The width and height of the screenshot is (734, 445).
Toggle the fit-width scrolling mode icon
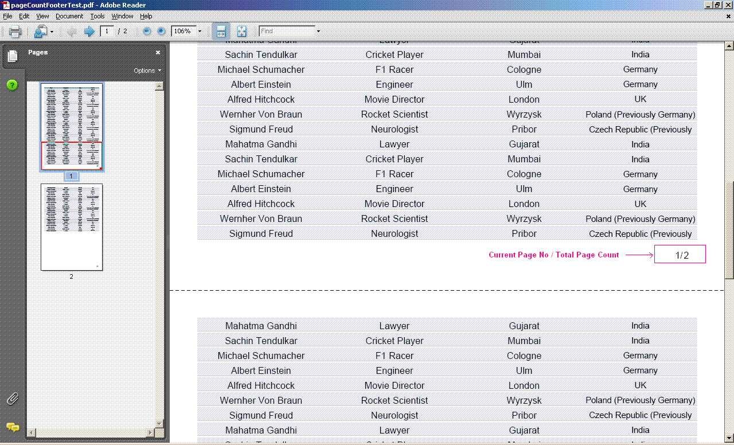(x=221, y=32)
